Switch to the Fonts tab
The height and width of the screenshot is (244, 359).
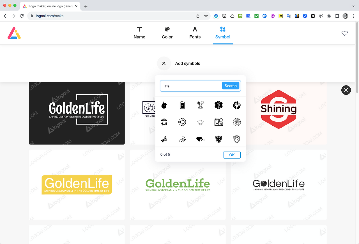195,33
